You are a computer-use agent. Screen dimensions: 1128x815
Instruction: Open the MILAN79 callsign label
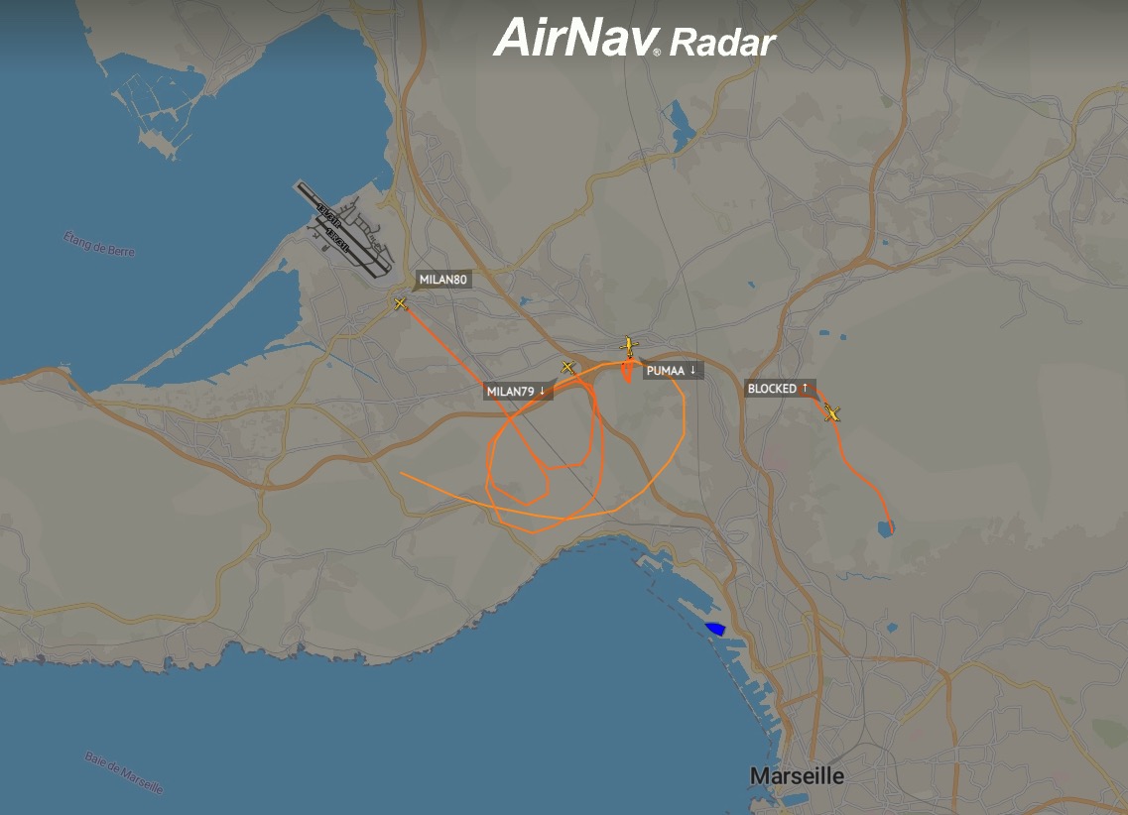click(x=516, y=392)
